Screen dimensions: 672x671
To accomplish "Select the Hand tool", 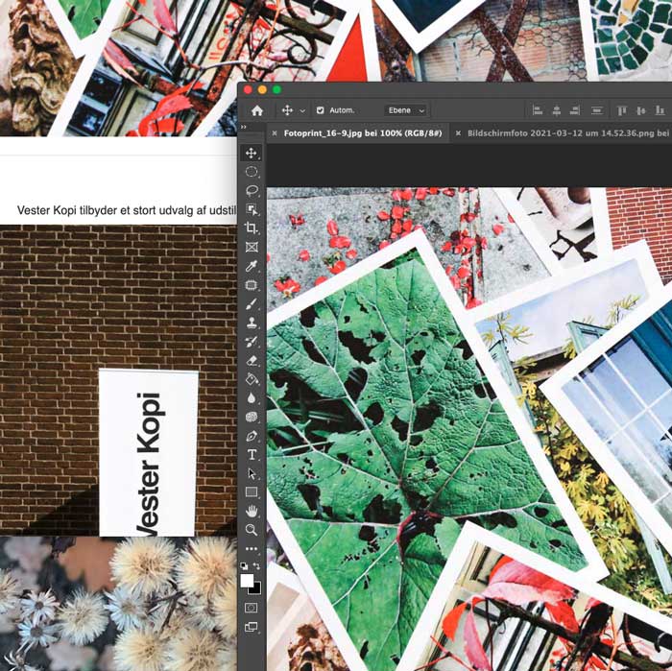I will coord(252,511).
